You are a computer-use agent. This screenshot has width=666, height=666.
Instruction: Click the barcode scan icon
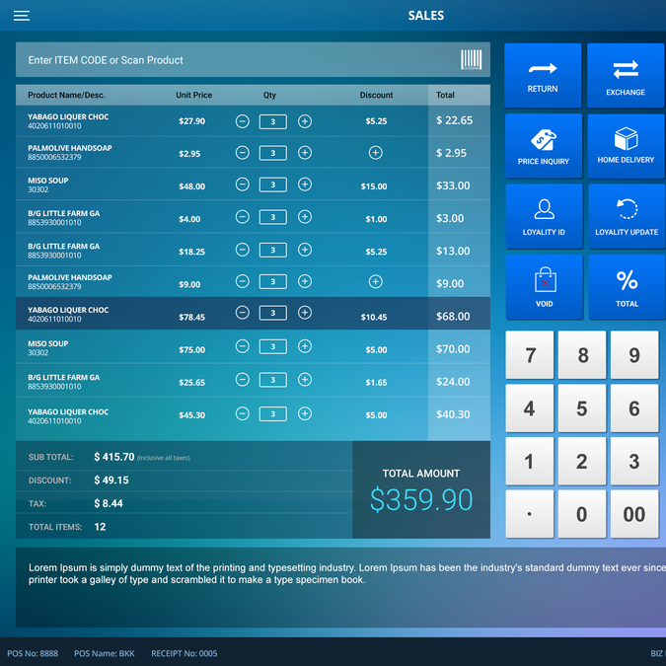(472, 60)
